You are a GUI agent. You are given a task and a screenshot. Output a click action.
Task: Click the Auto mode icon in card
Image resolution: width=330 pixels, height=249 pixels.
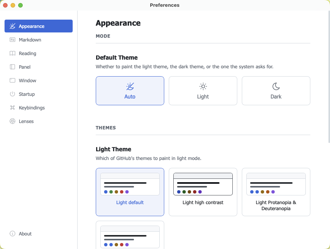tap(130, 86)
